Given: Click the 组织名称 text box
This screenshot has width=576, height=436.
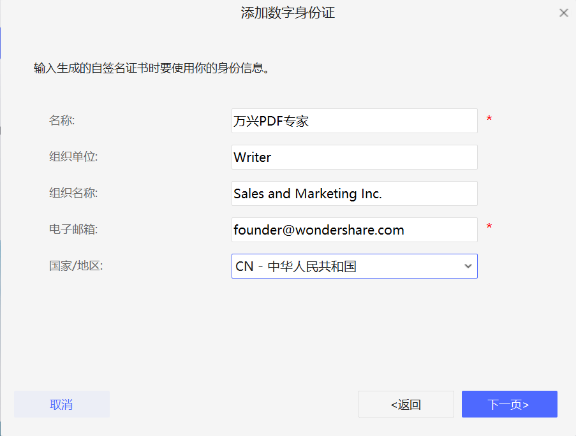Looking at the screenshot, I should click(354, 194).
